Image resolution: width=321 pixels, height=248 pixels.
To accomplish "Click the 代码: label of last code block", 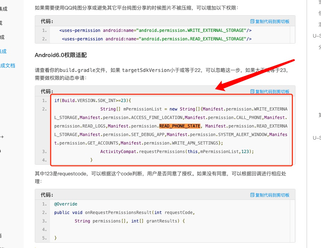I will pos(47,195).
